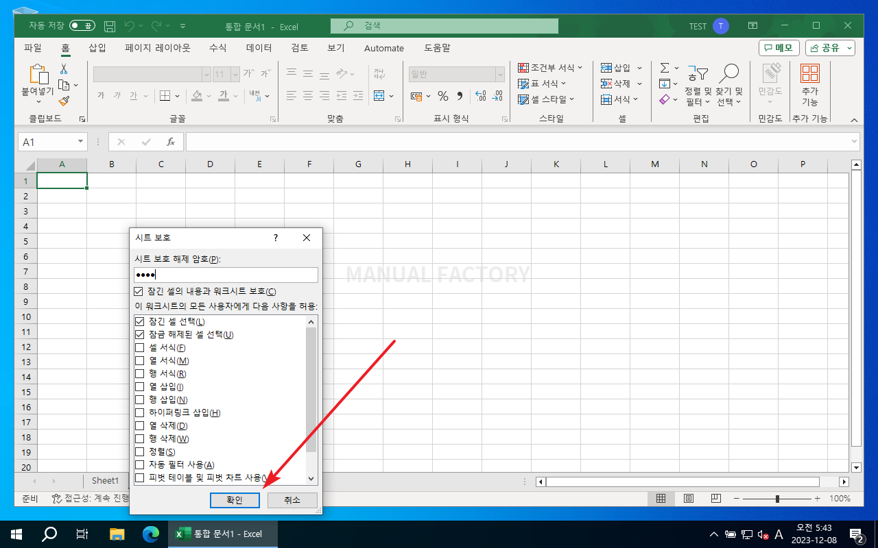The width and height of the screenshot is (878, 548).
Task: Click the Conditional Formatting (조건부 서식) button
Action: click(x=550, y=68)
